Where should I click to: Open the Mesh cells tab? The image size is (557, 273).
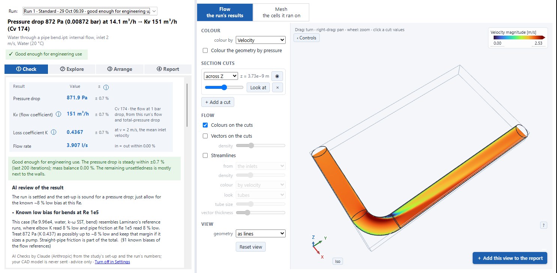click(281, 12)
